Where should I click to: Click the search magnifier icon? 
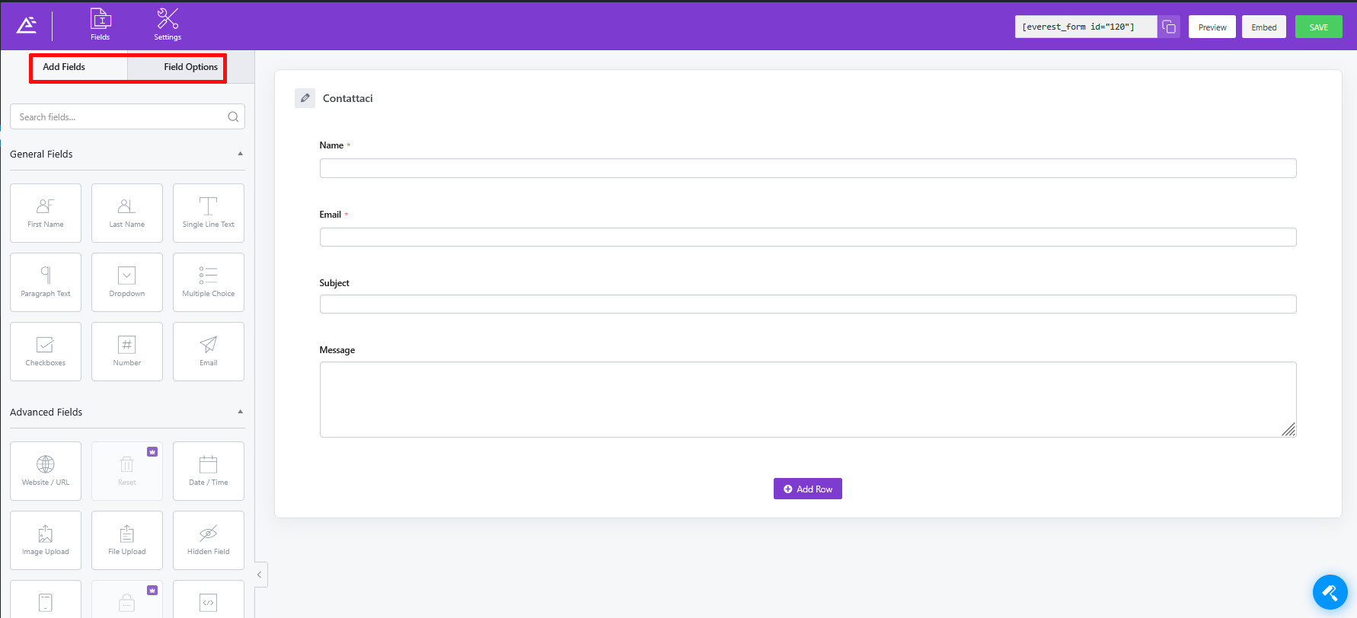pyautogui.click(x=233, y=117)
